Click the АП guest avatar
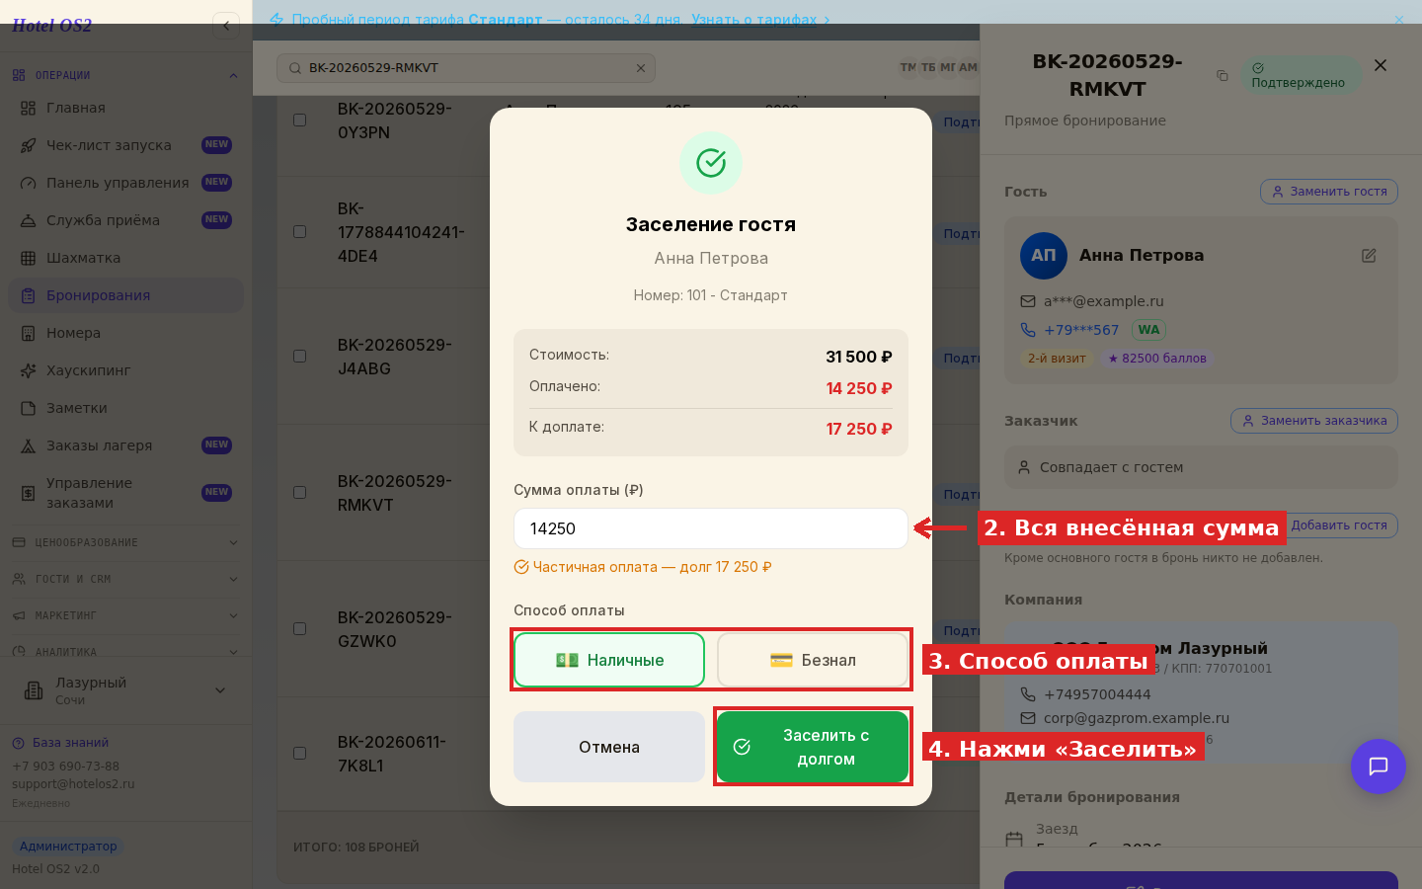This screenshot has height=889, width=1422. click(1044, 256)
